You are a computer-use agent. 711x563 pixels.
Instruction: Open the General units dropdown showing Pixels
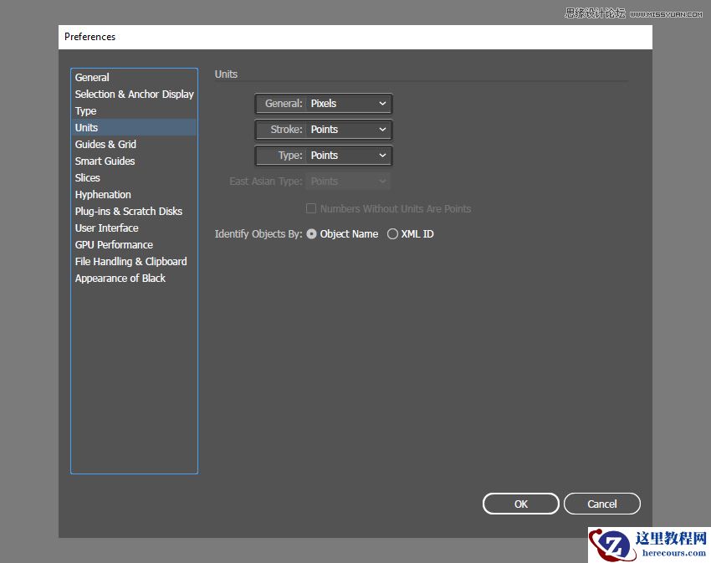tap(348, 104)
